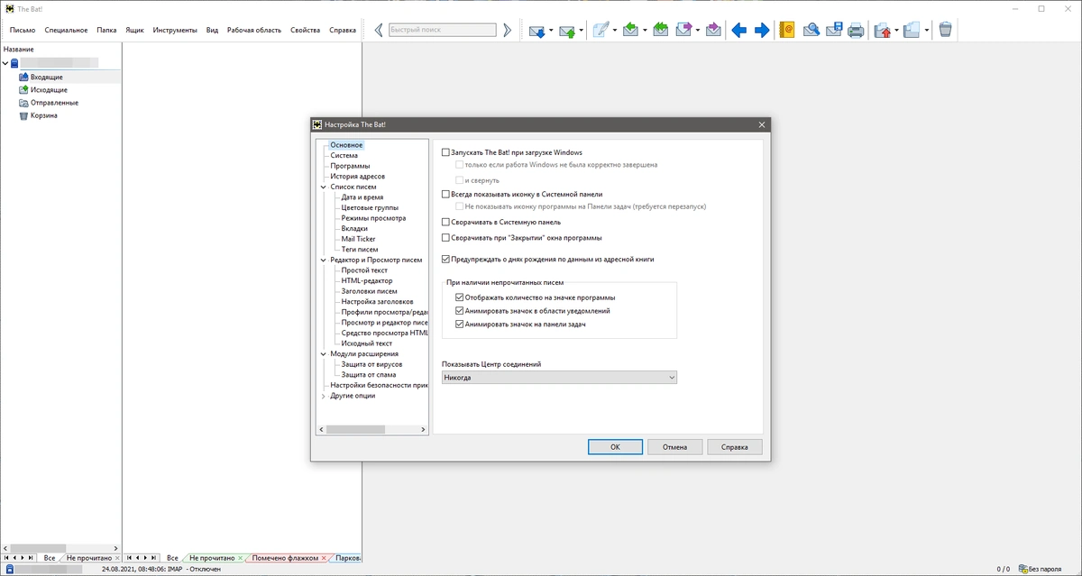Collapse the Редактор и Просмотр писем node
The image size is (1082, 576).
pyautogui.click(x=324, y=260)
